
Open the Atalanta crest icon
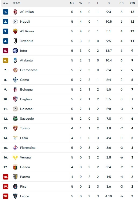[15, 60]
